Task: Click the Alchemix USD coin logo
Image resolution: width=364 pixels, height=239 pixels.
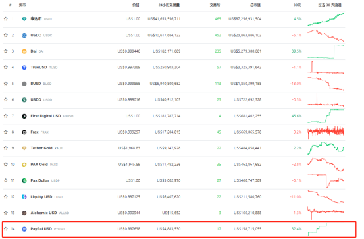Action: [24, 213]
